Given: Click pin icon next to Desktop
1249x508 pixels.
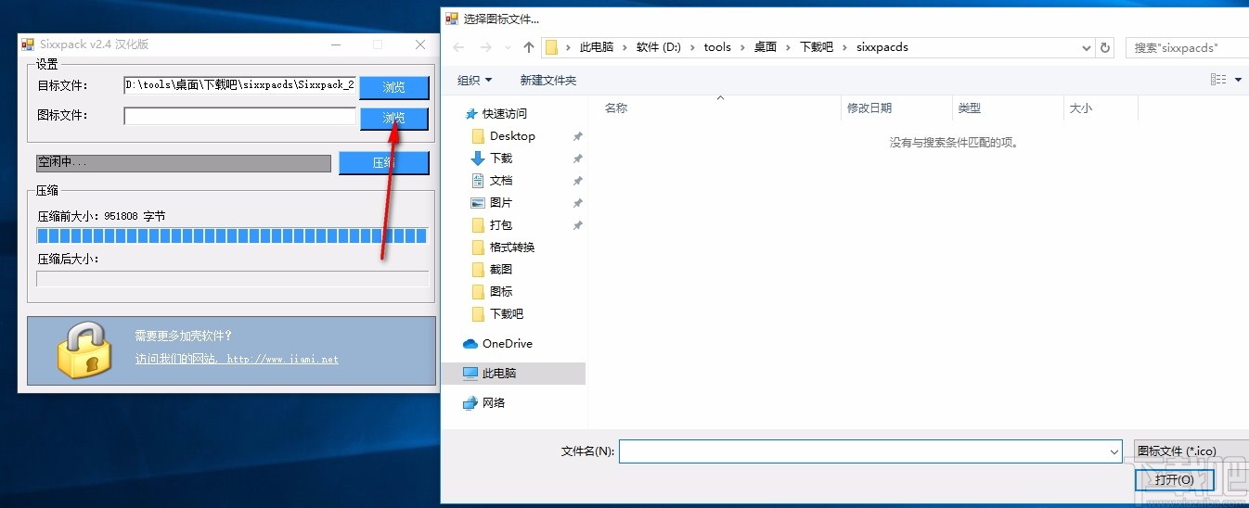Looking at the screenshot, I should coord(577,136).
